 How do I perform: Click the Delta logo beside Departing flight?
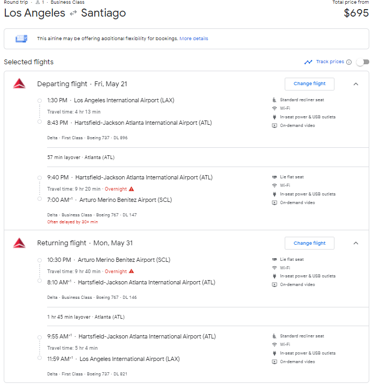point(19,84)
